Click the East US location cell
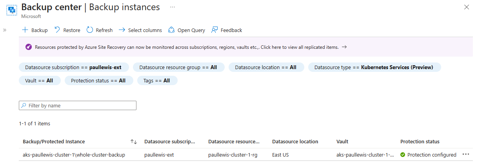This screenshot has width=478, height=164. [280, 155]
